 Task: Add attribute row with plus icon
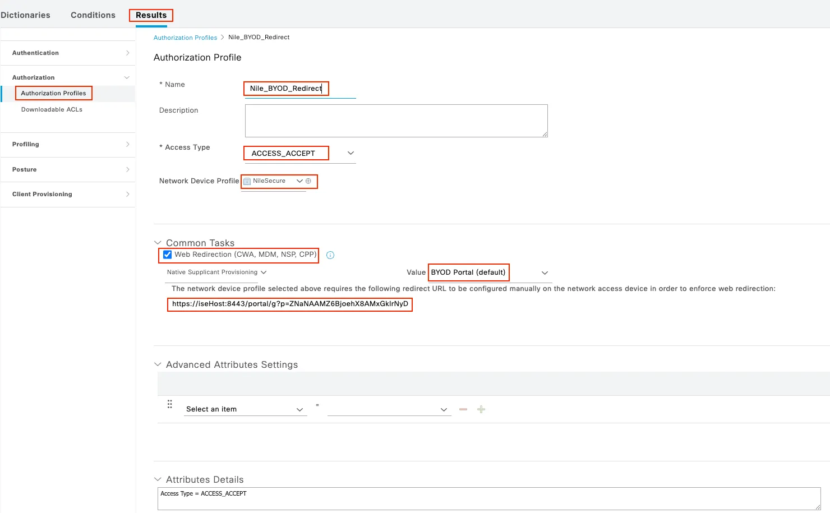pos(481,409)
